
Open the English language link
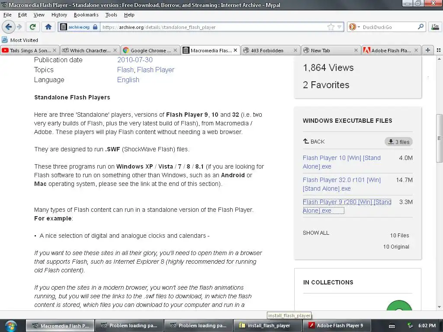128,80
